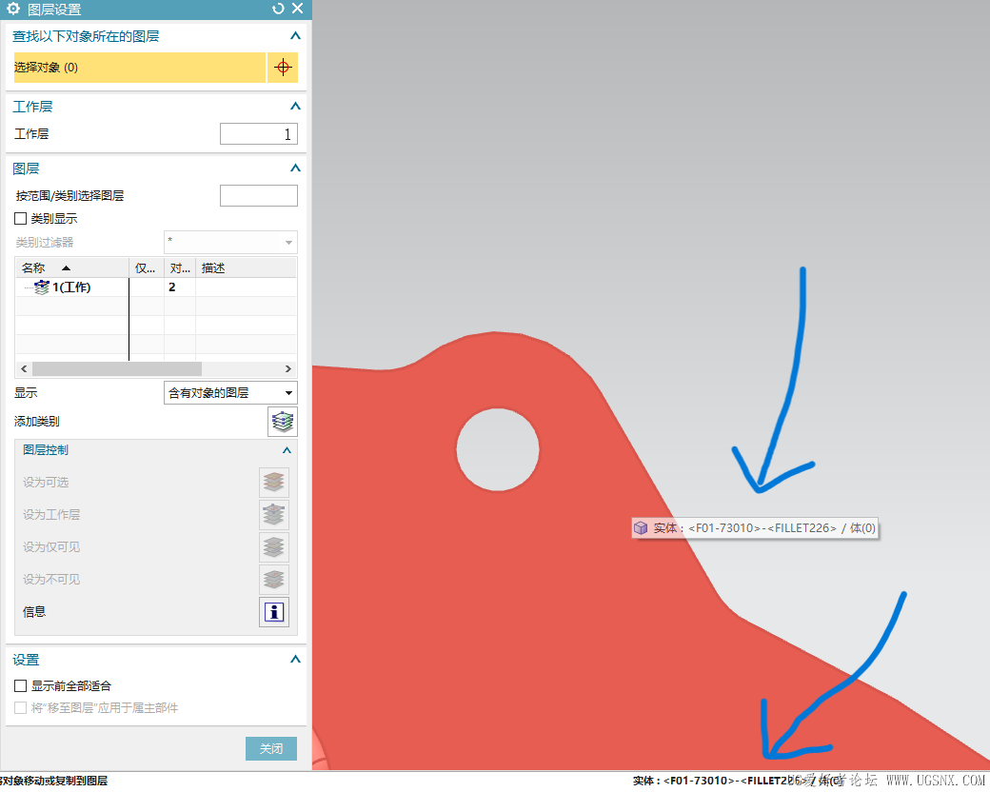Screen dimensions: 990x792
Task: Collapse the 图层控制 group
Action: pyautogui.click(x=287, y=450)
